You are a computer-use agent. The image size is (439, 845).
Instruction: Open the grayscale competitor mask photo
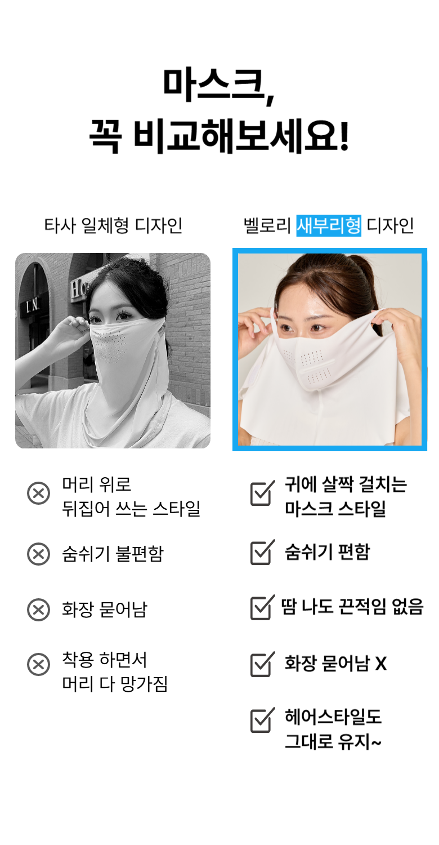pyautogui.click(x=113, y=350)
